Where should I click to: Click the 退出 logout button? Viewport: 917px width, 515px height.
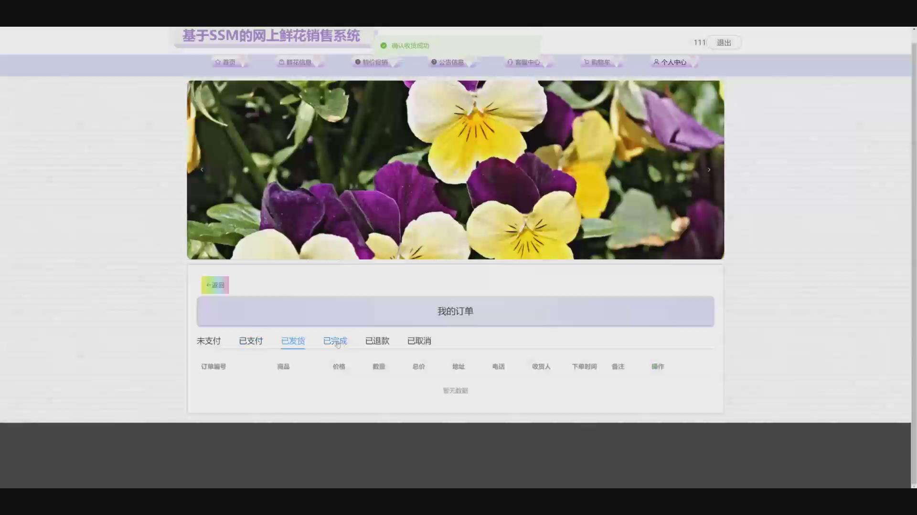click(x=724, y=42)
